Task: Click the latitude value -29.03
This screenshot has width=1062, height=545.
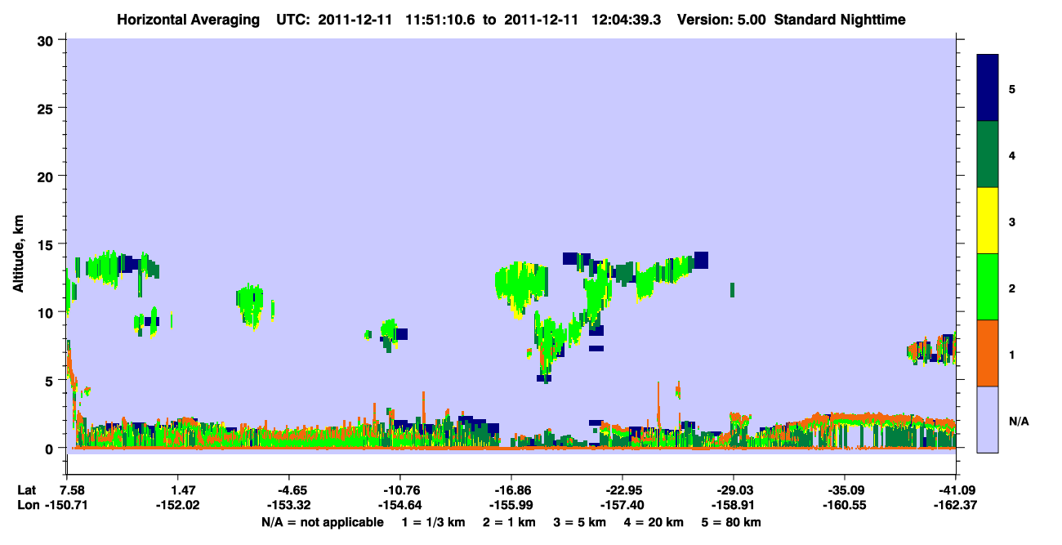Action: pos(734,490)
